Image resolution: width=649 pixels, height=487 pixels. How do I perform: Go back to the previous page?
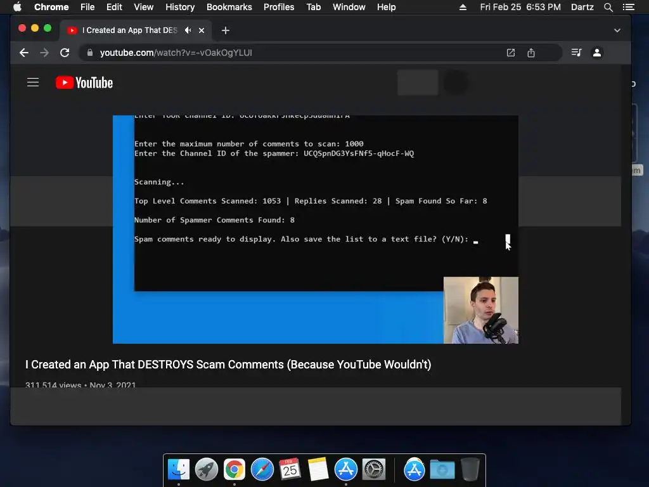point(24,53)
